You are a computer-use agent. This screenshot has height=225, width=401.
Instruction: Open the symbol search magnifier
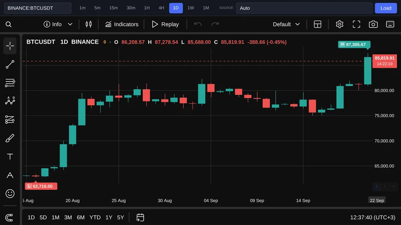click(x=8, y=24)
